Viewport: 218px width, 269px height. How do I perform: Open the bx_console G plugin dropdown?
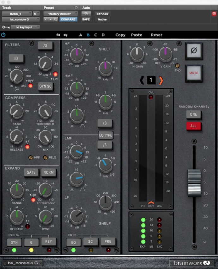[21, 19]
